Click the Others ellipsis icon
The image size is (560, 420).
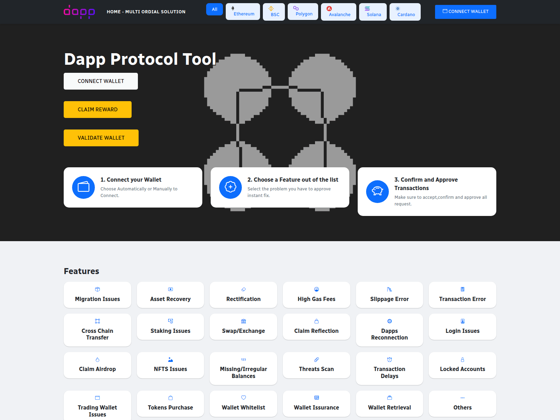pyautogui.click(x=463, y=398)
